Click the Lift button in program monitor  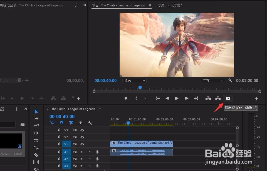[208, 98]
